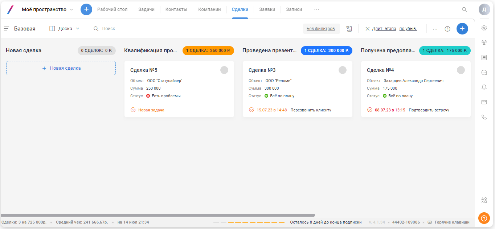Select the checkbox circle on Сделка №4 card

tap(461, 70)
